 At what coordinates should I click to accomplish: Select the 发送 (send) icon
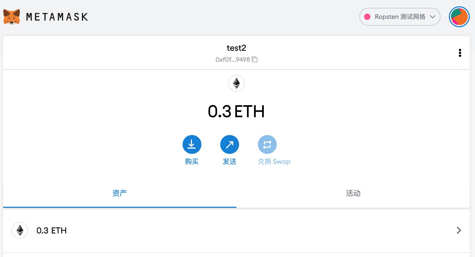coord(229,144)
